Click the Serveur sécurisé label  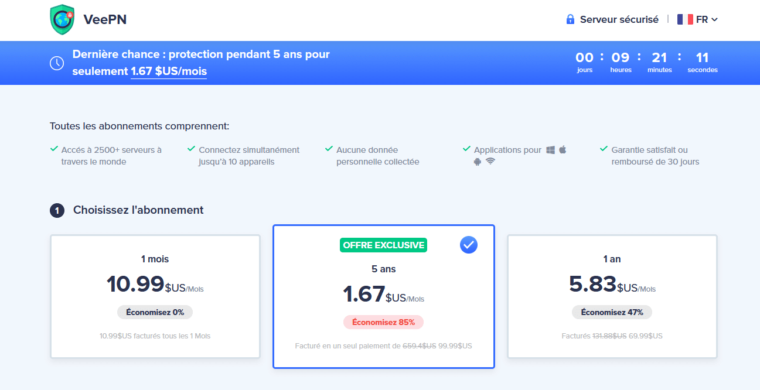click(x=619, y=19)
